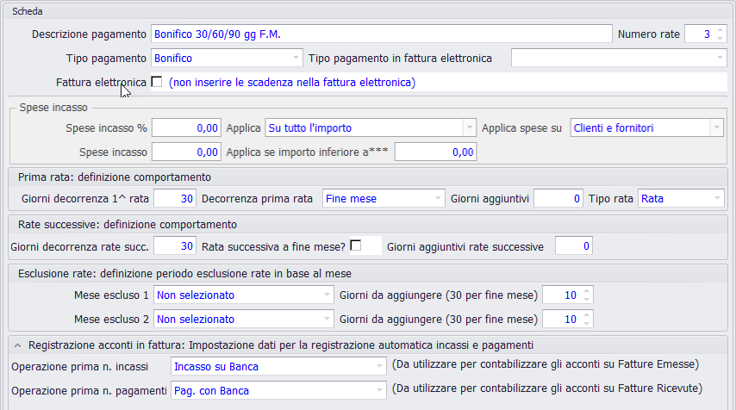Click 'Esclusione rate' section heading

184,274
